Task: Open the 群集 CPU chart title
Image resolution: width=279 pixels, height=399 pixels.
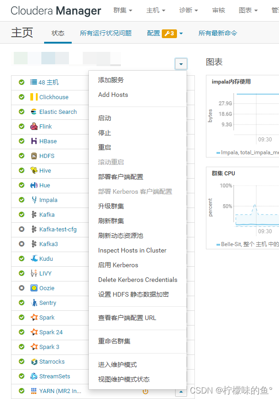Action: [223, 173]
